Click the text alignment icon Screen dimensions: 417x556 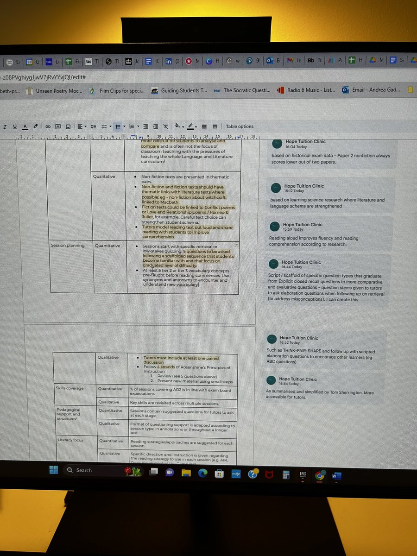tap(80, 126)
